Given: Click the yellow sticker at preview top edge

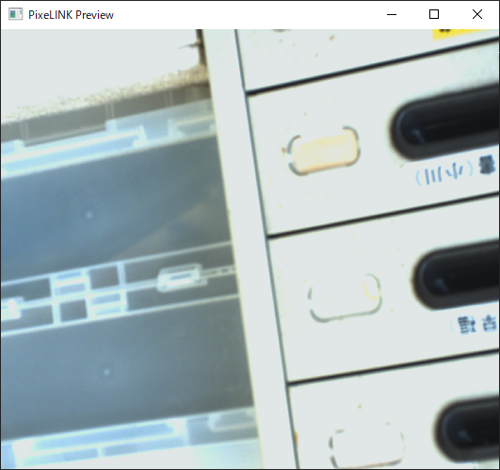Looking at the screenshot, I should [460, 34].
